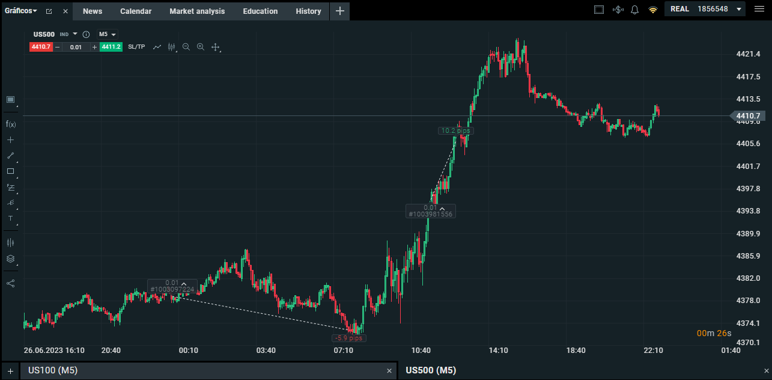The height and width of the screenshot is (380, 772).
Task: Close the US500 (M5) chart tab
Action: point(766,371)
